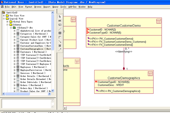Image resolution: width=170 pixels, height=113 pixels.
Task: Select the non-identifying relationship tool
Action: click(x=60, y=37)
